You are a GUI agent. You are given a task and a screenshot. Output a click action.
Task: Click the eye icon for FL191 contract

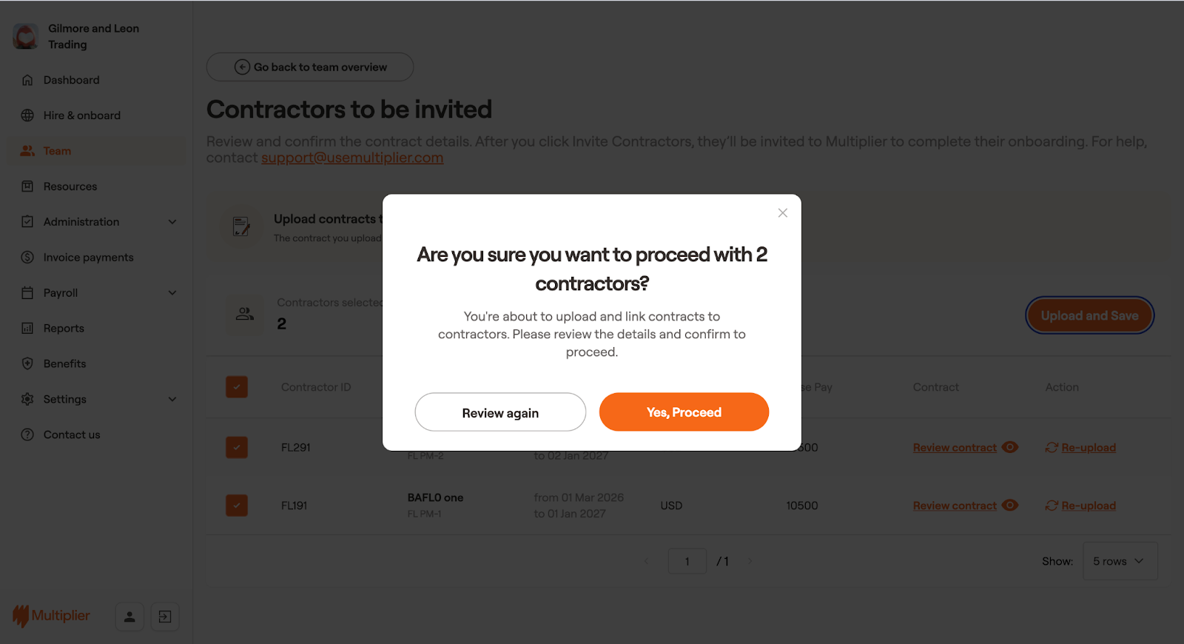[1010, 506]
